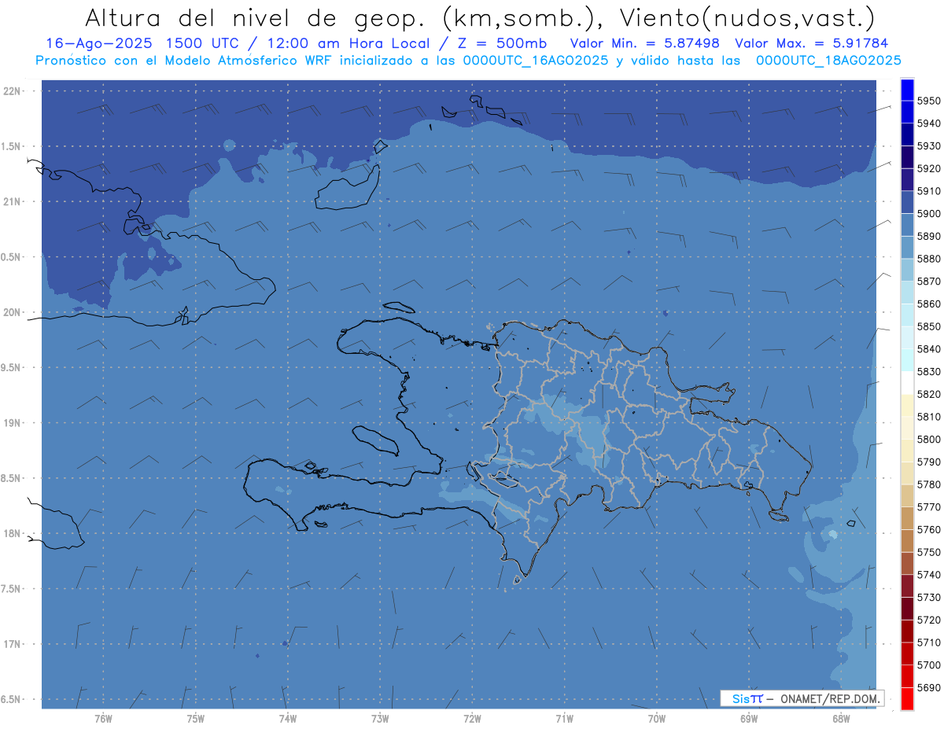The image size is (944, 729).
Task: Click the 5920 colorbar label
Action: tap(928, 168)
